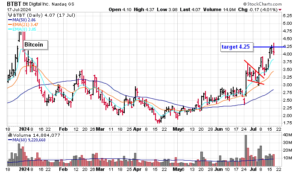Click the 4.25 price axis label
299x173 pixels.
pos(287,47)
